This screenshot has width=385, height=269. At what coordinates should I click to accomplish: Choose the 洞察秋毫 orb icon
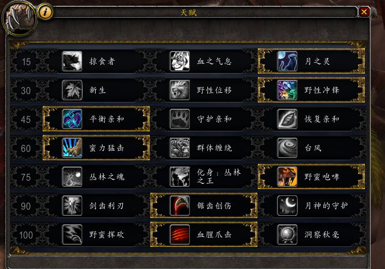[x=287, y=234]
